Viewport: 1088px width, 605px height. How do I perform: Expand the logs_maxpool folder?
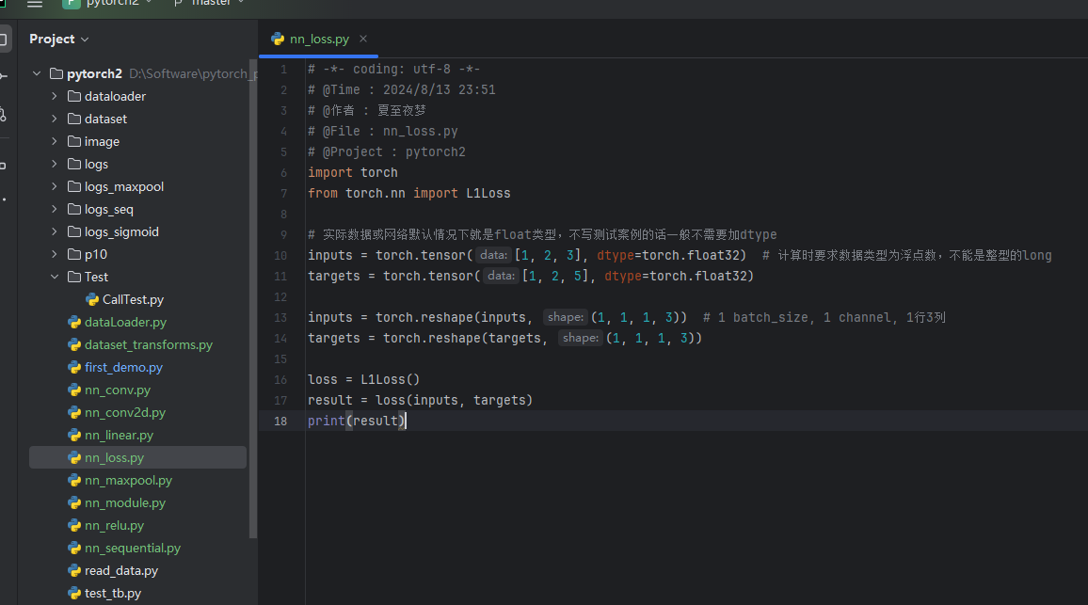pos(55,186)
